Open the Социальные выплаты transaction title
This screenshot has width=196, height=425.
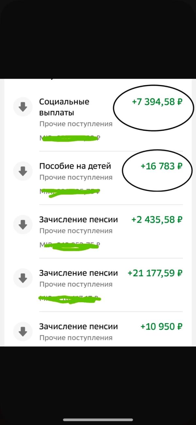(64, 107)
